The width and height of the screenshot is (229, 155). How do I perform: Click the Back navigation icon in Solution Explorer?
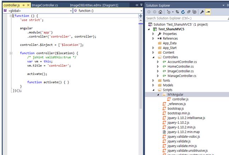(149, 12)
